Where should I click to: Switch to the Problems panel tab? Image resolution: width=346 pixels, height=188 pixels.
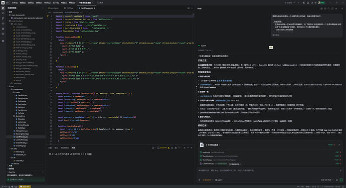click(50, 147)
